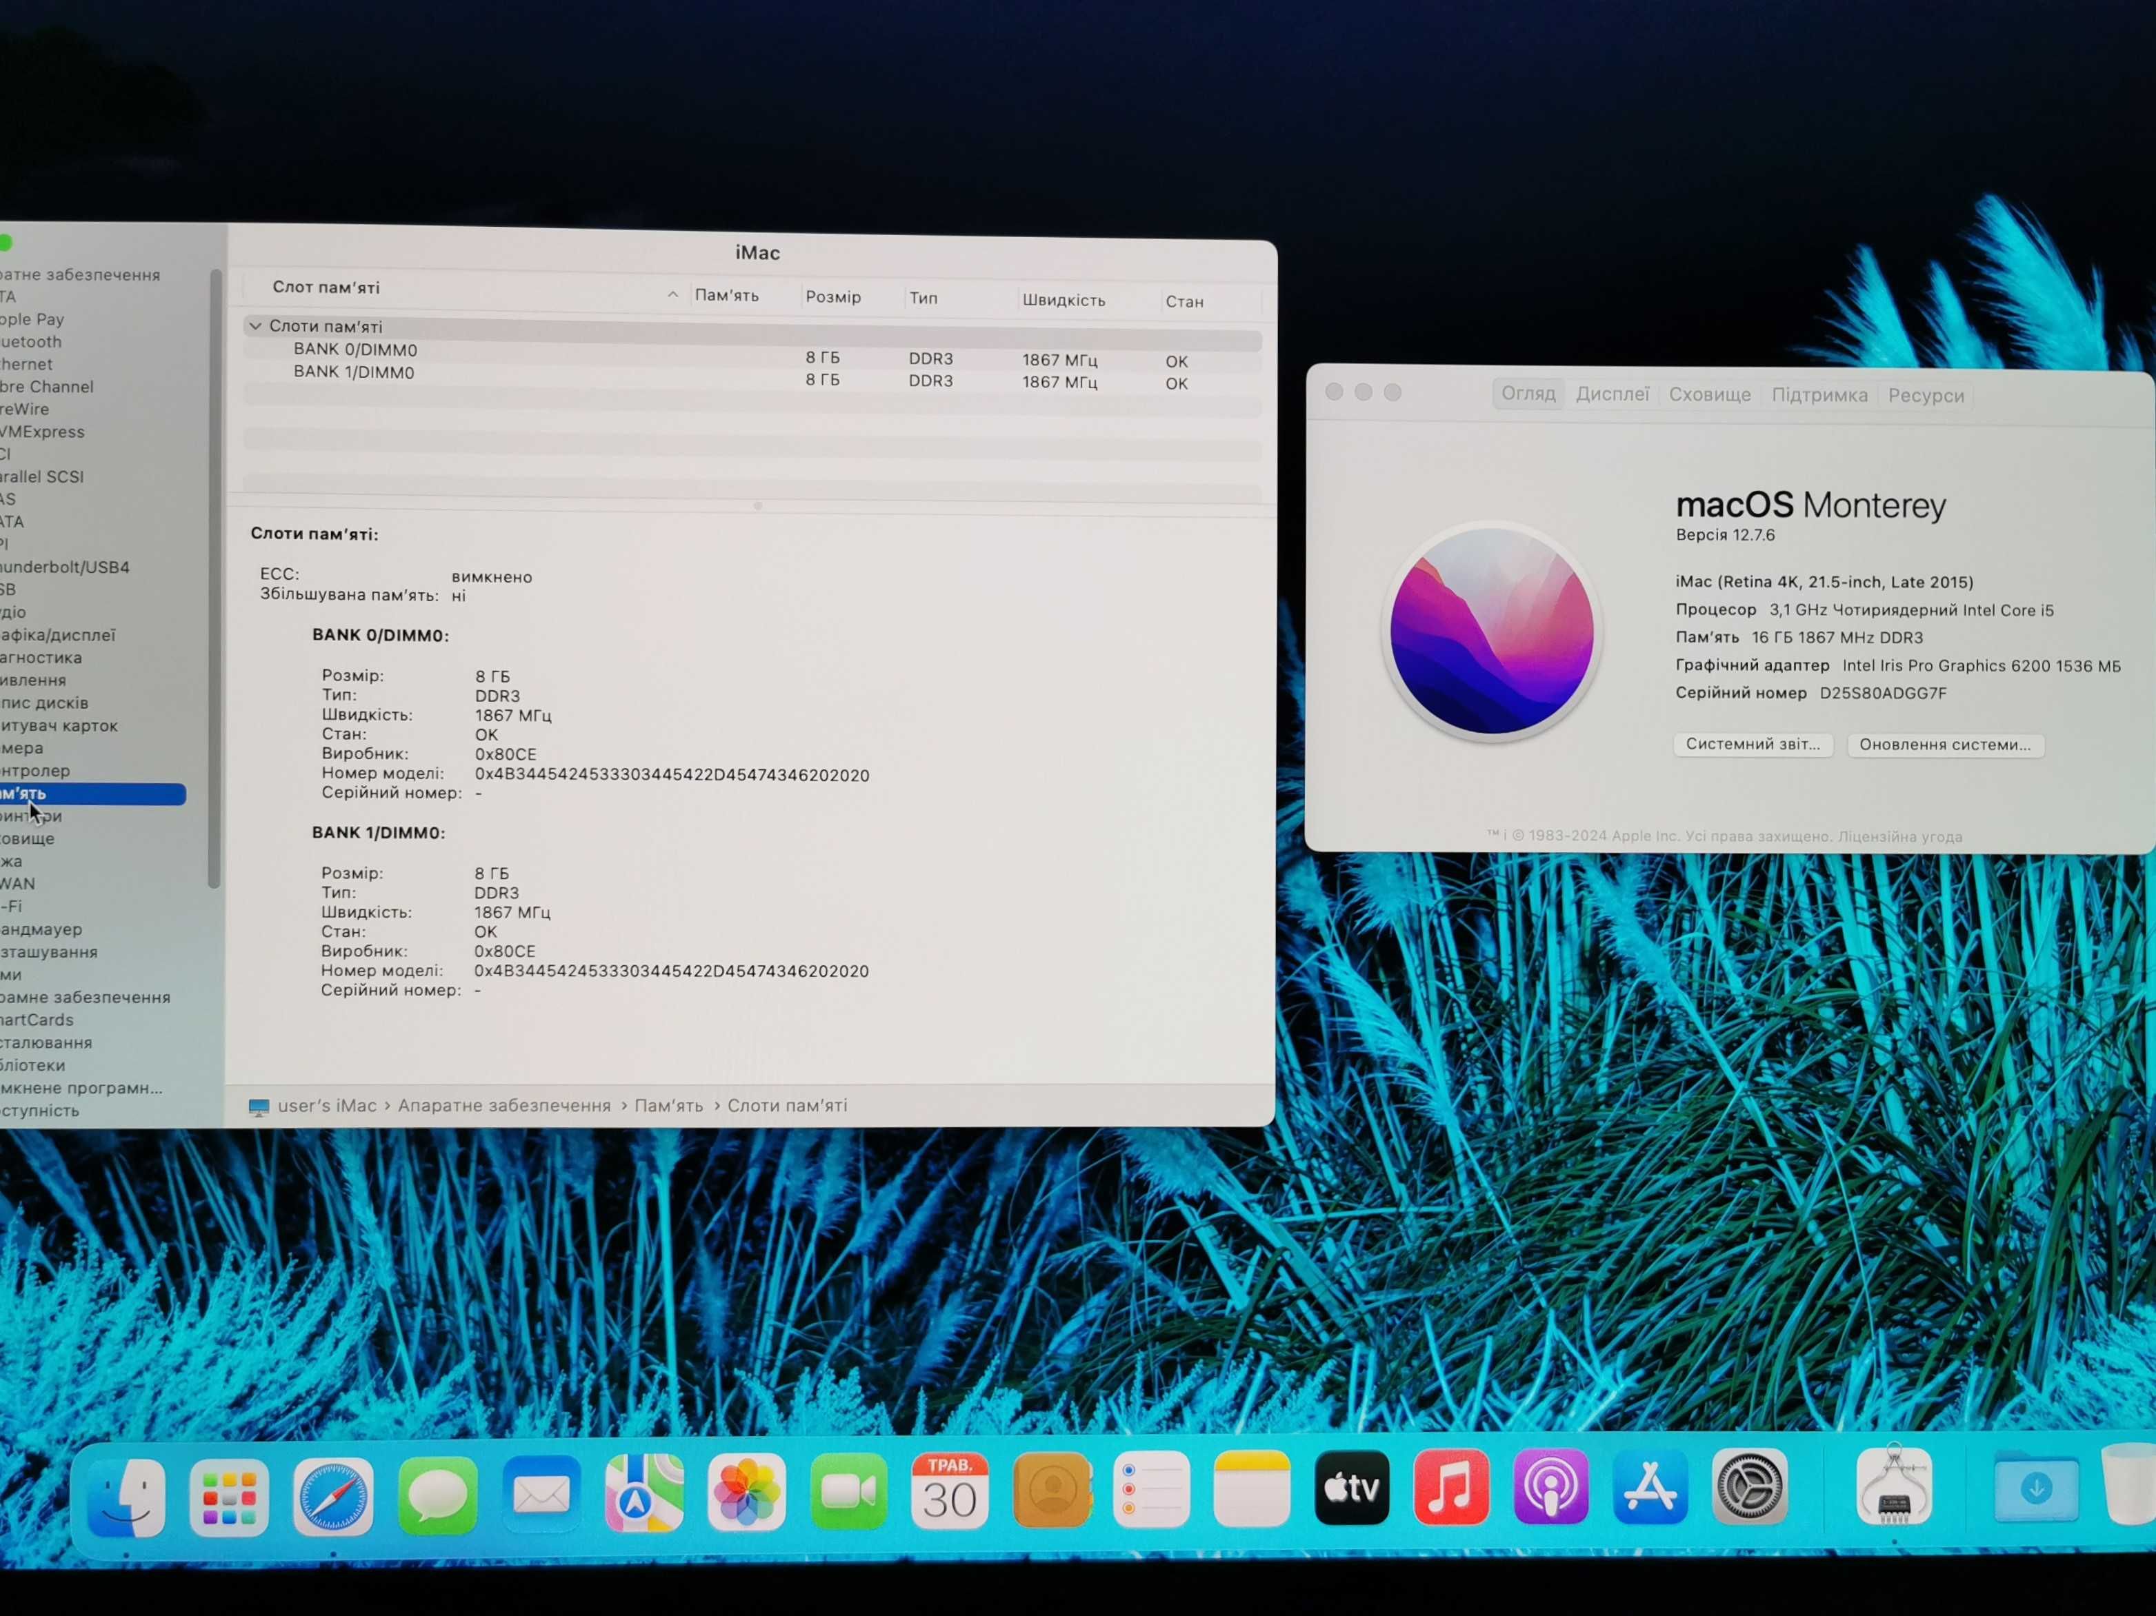Click the System Information sidebar scrollbar
This screenshot has height=1616, width=2156.
pyautogui.click(x=214, y=578)
